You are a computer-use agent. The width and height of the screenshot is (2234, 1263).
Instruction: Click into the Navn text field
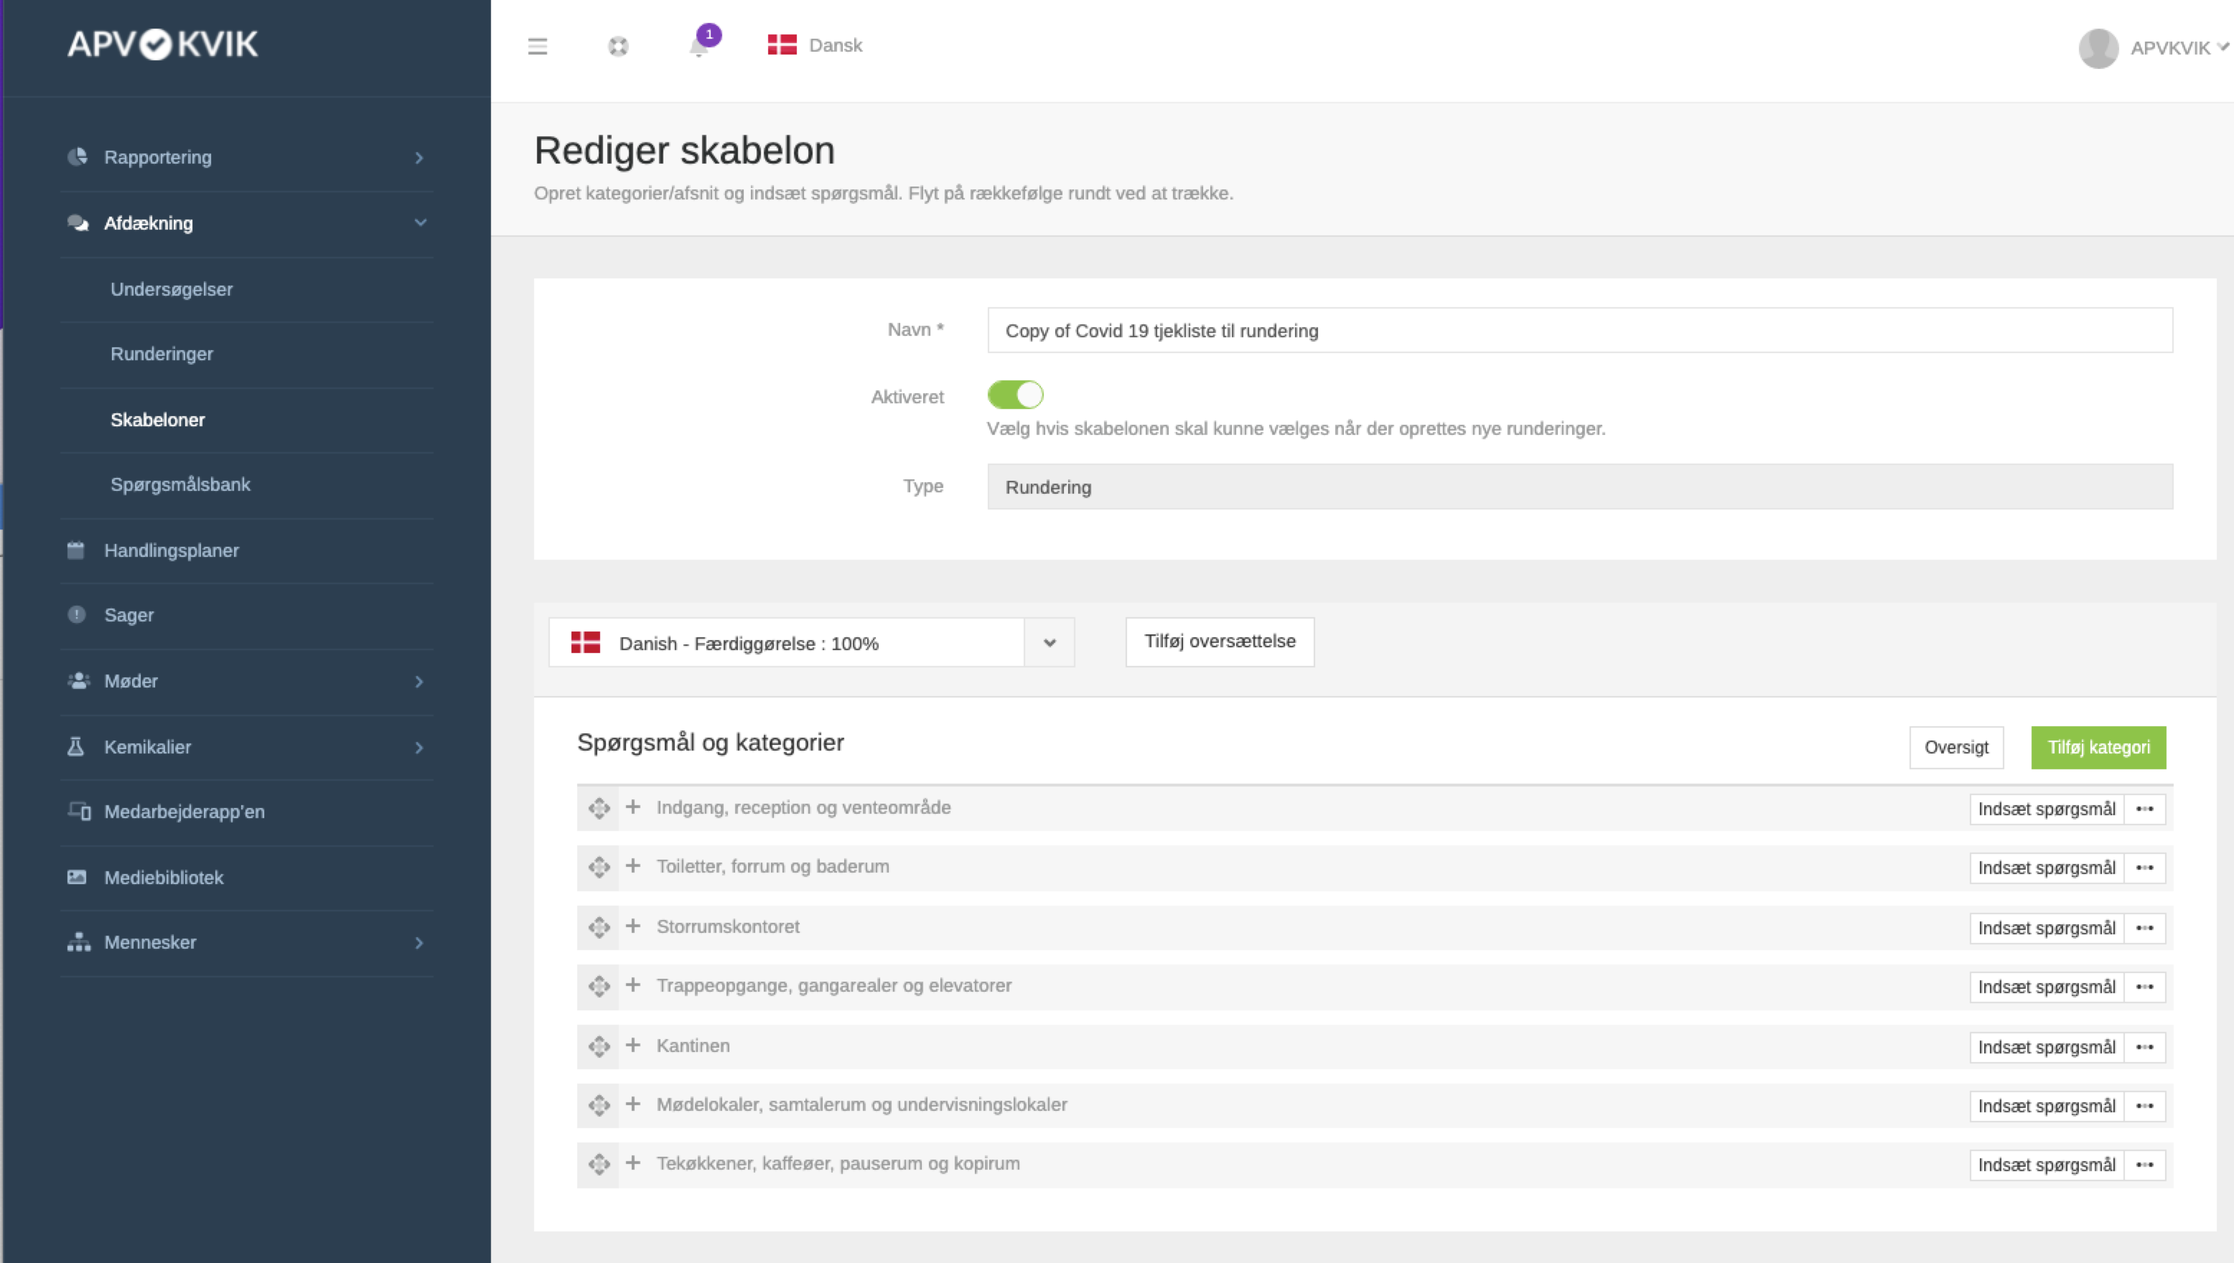1578,331
